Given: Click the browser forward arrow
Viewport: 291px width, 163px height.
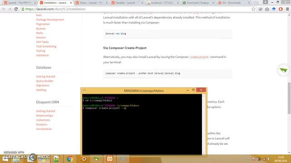Looking at the screenshot, I should (10, 9).
